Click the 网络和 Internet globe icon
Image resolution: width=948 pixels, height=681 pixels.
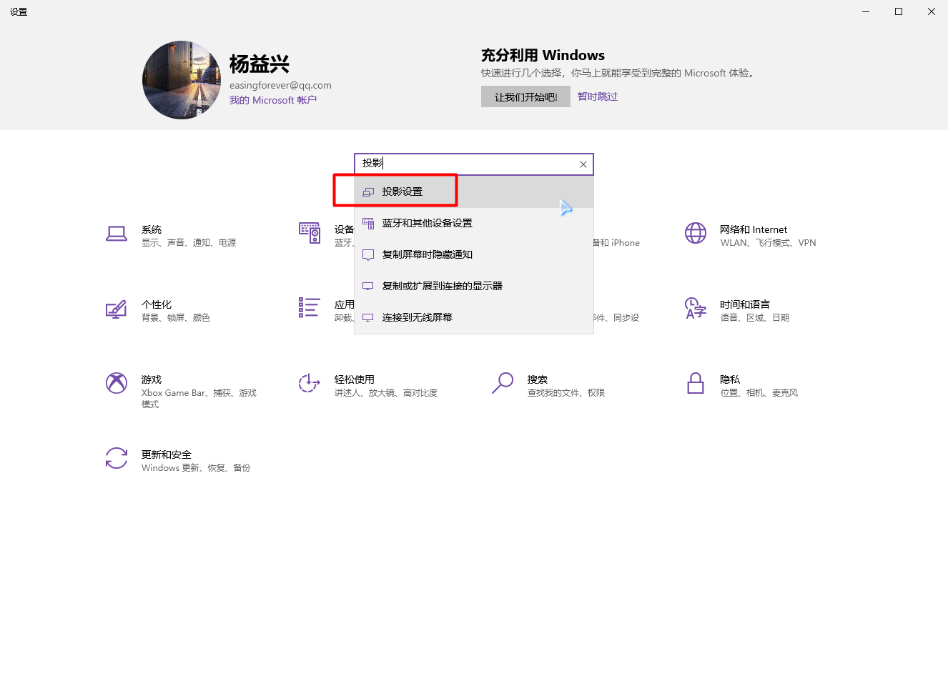[x=696, y=233]
